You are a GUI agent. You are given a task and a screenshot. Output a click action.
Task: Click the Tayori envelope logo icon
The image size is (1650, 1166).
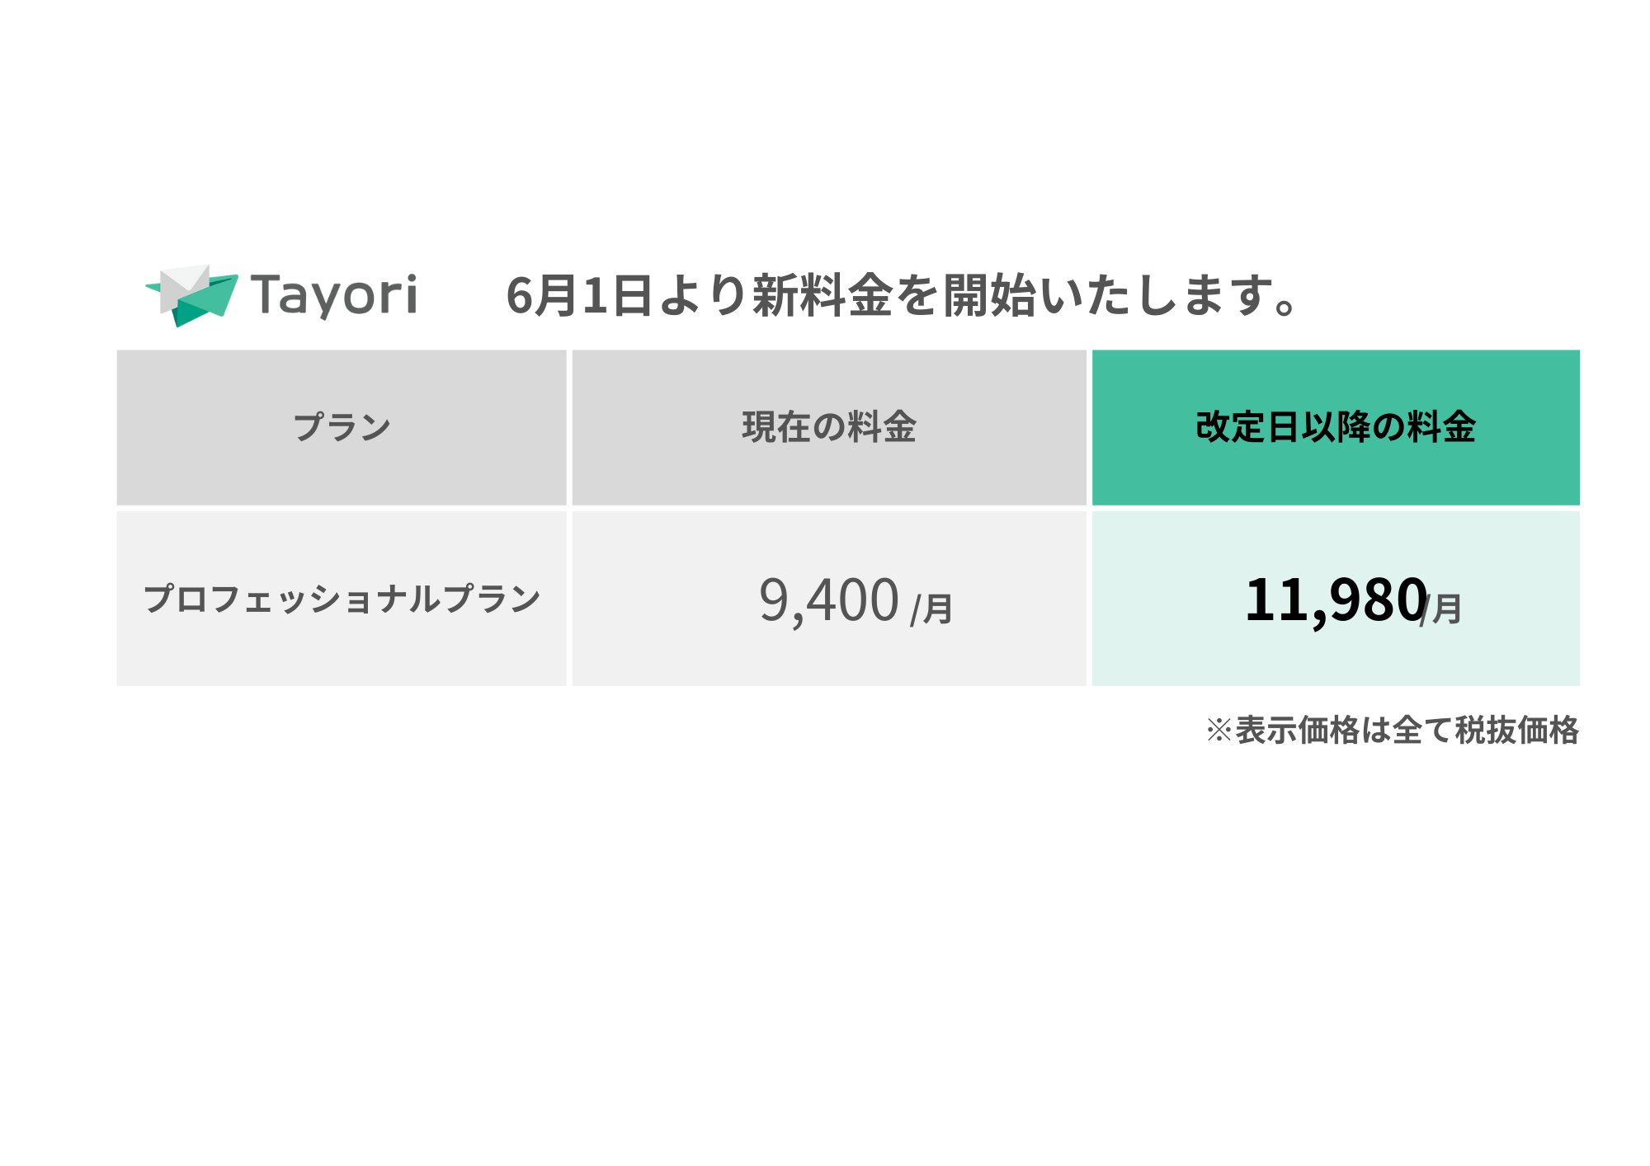click(191, 295)
